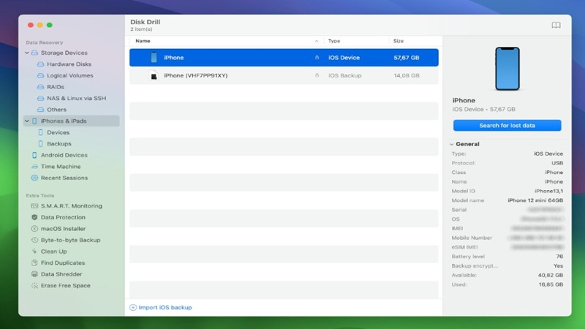Click Search for lost data button
This screenshot has width=585, height=329.
(x=507, y=126)
